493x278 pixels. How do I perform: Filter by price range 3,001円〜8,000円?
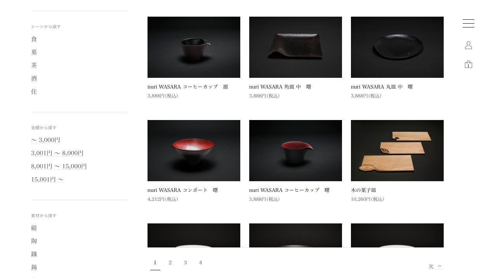coord(57,153)
